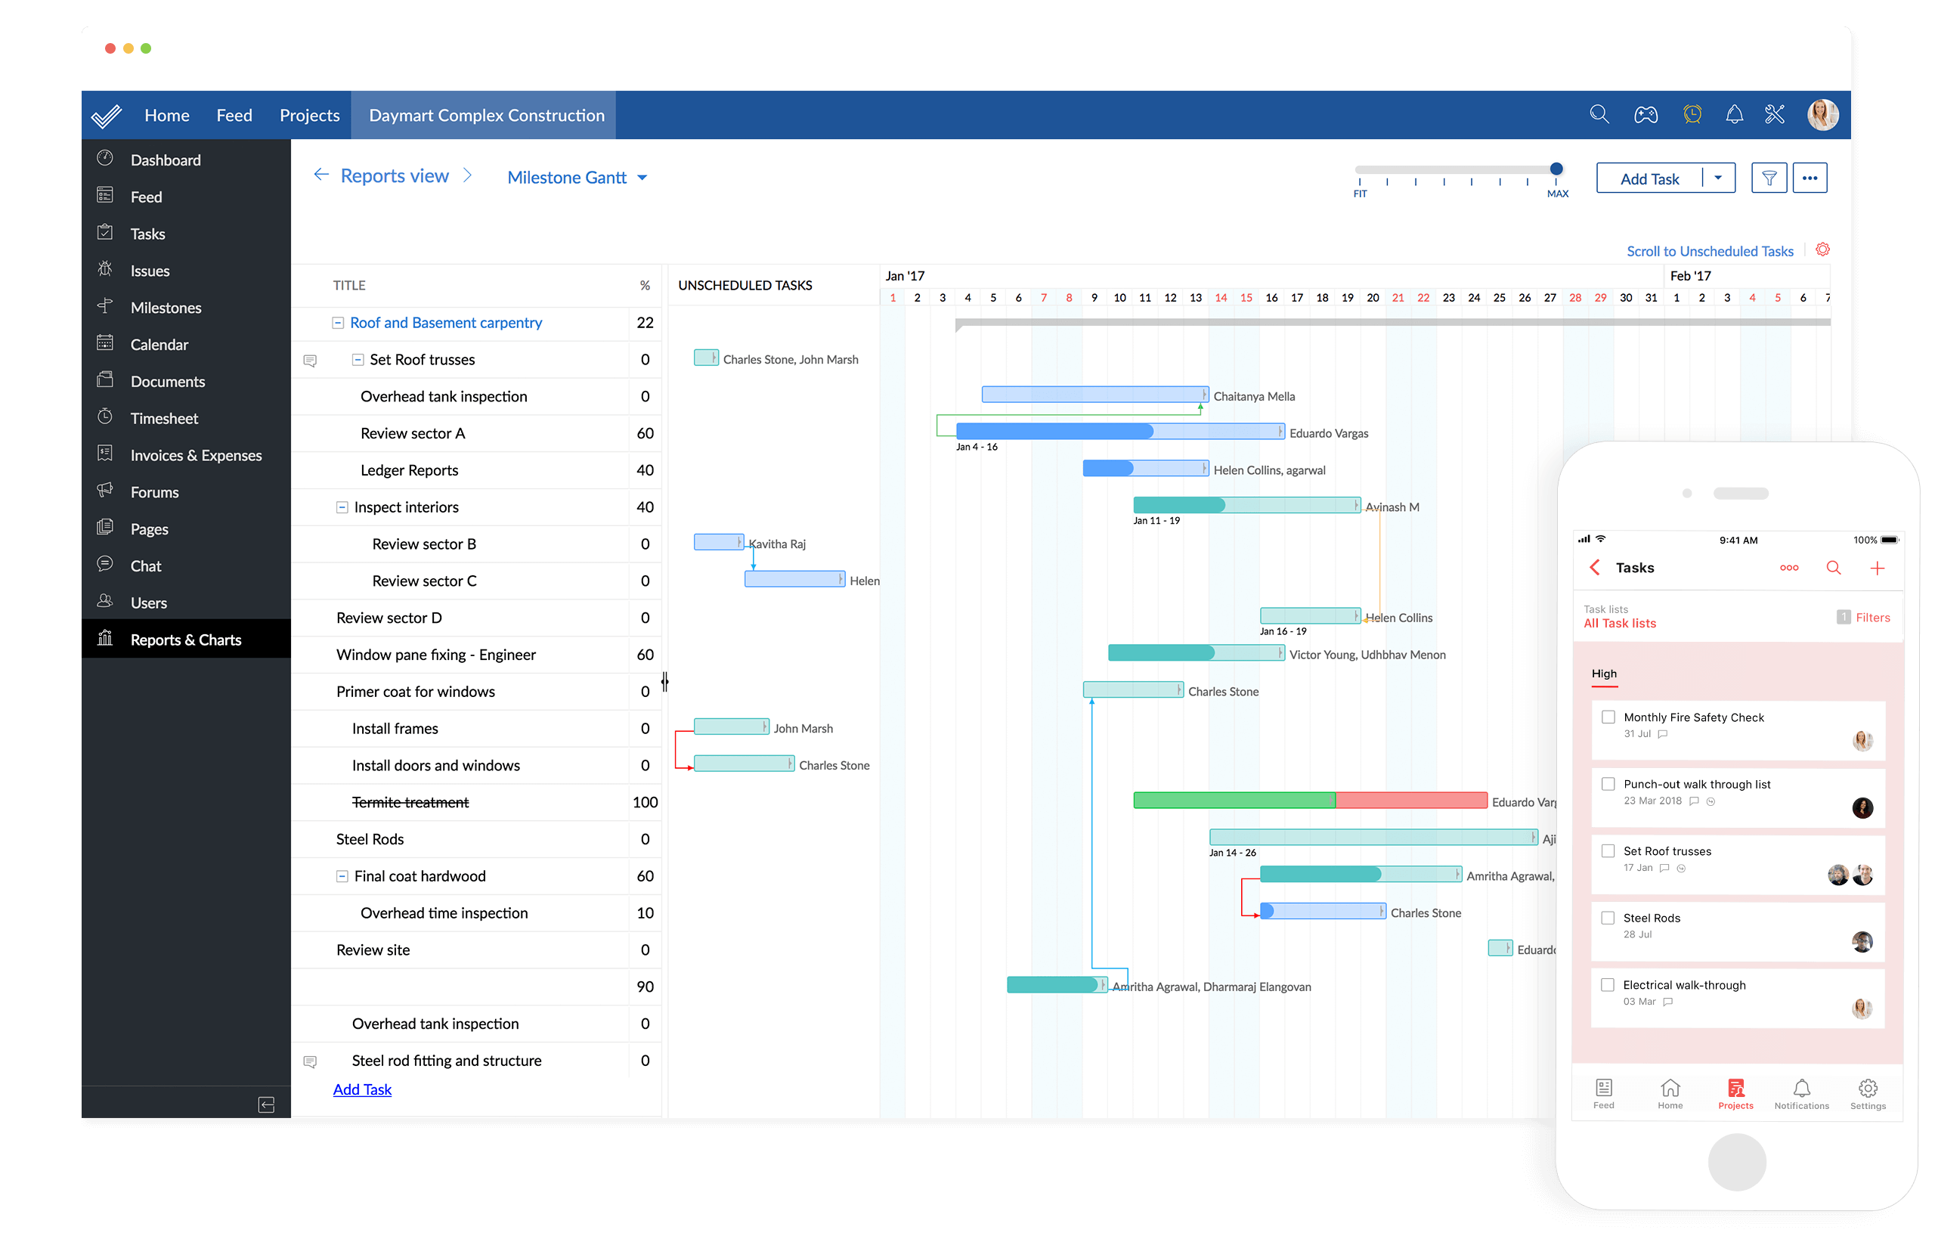Open the timer (alarm clock) icon in top bar
This screenshot has height=1236, width=1935.
[x=1693, y=114]
